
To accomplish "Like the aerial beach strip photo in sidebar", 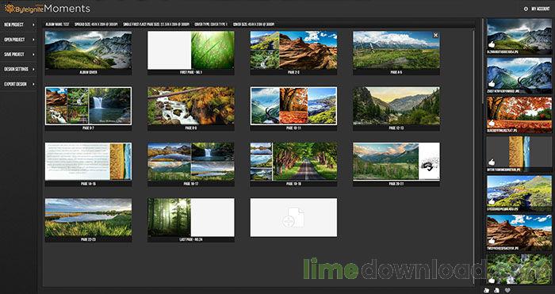I will click(492, 162).
